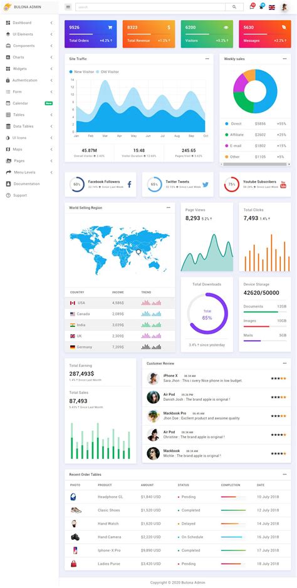This screenshot has width=297, height=588.
Task: Click Weekly sales horizontal scrollbar
Action: pos(255,164)
